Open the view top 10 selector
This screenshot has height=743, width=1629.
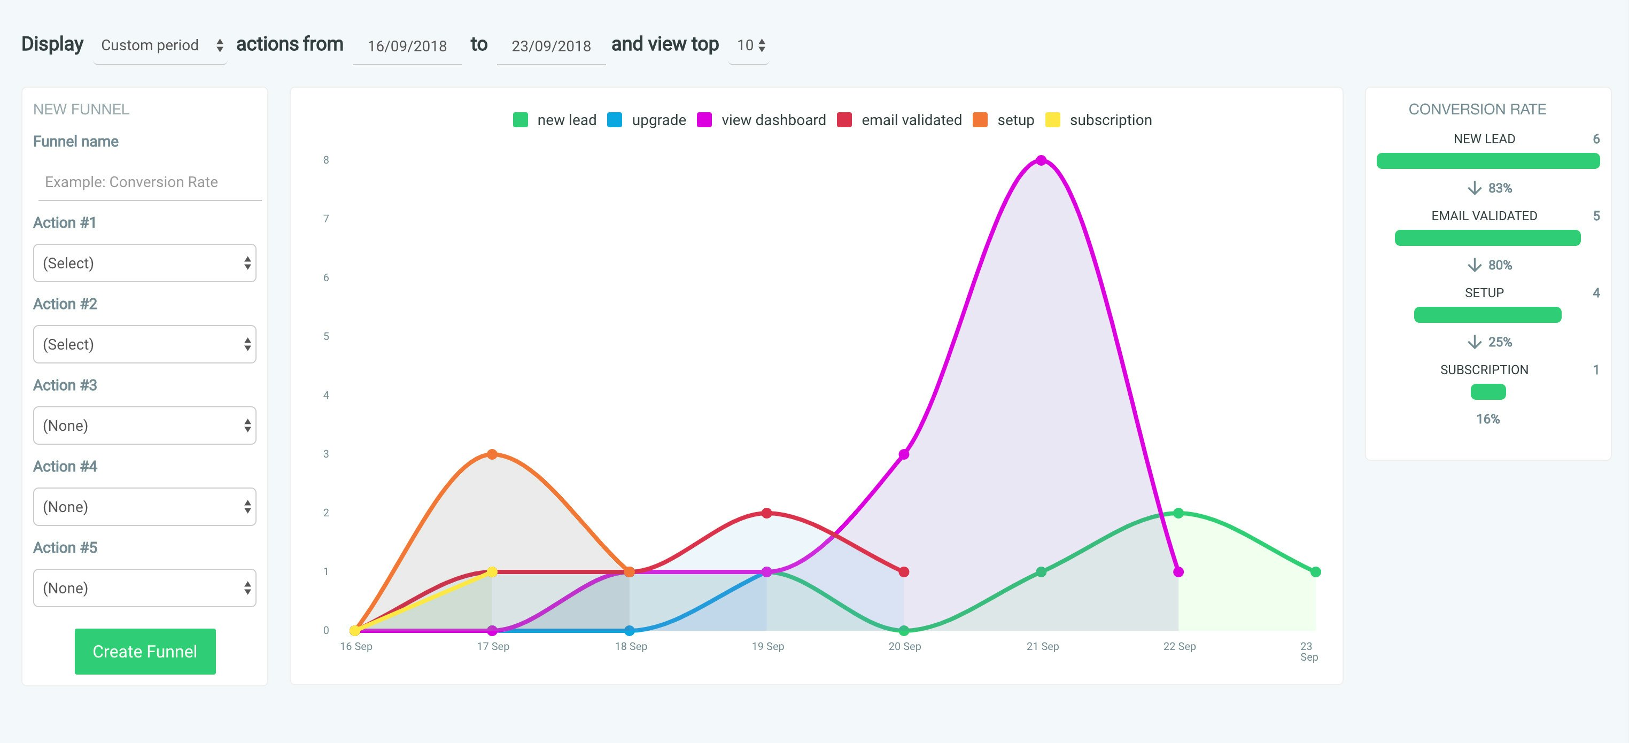click(750, 45)
